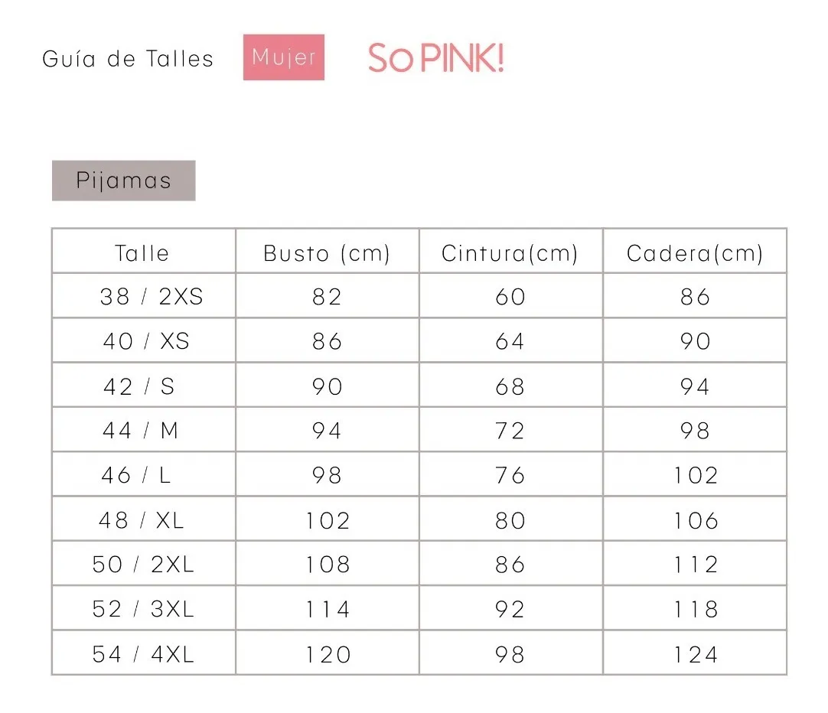This screenshot has width=828, height=713.
Task: Select the 54 / 4XL size cell
Action: pyautogui.click(x=143, y=654)
